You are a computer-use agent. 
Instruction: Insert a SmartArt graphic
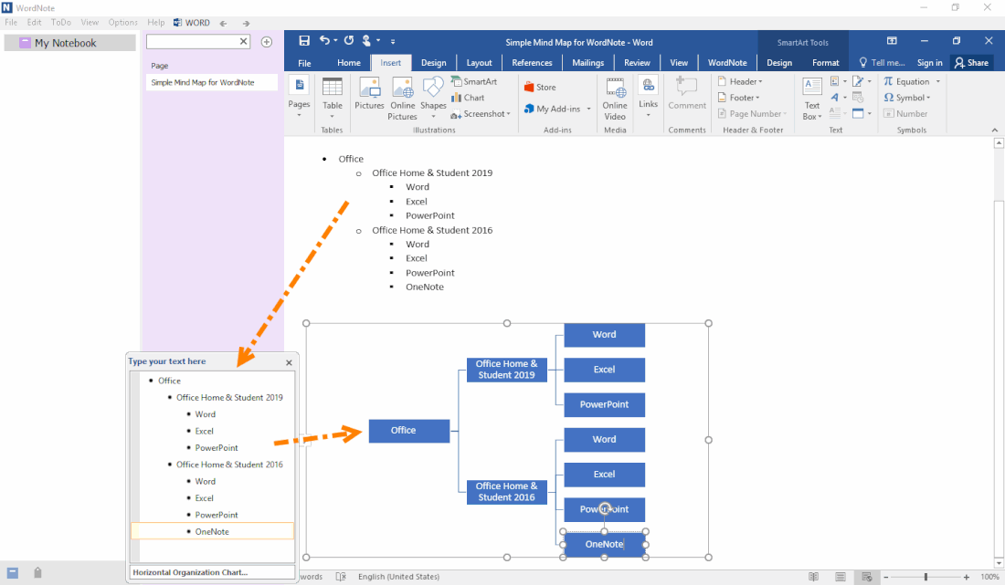coord(474,81)
